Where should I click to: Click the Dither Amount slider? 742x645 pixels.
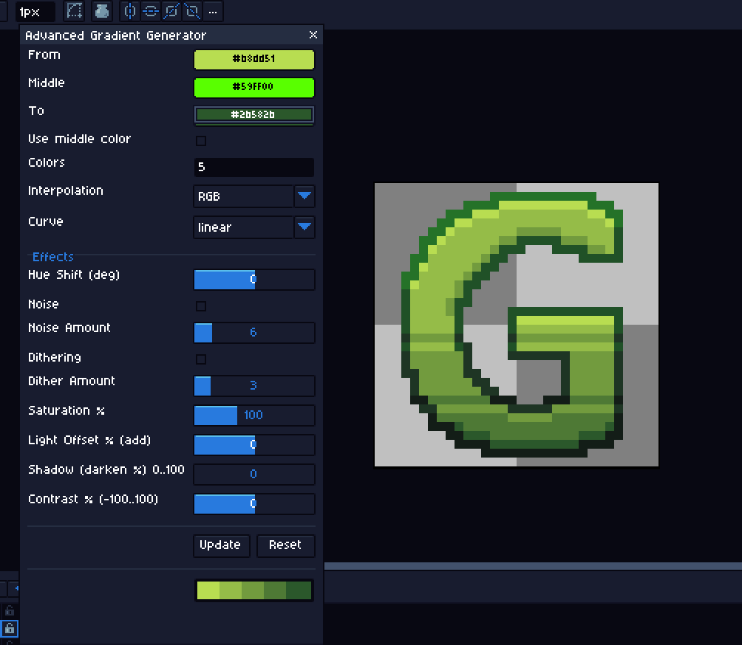[x=254, y=385]
